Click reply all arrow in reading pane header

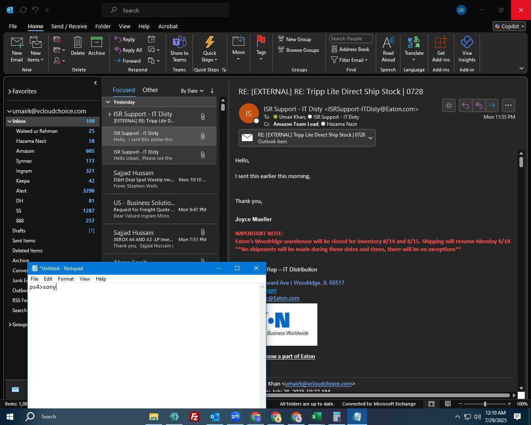coord(479,105)
